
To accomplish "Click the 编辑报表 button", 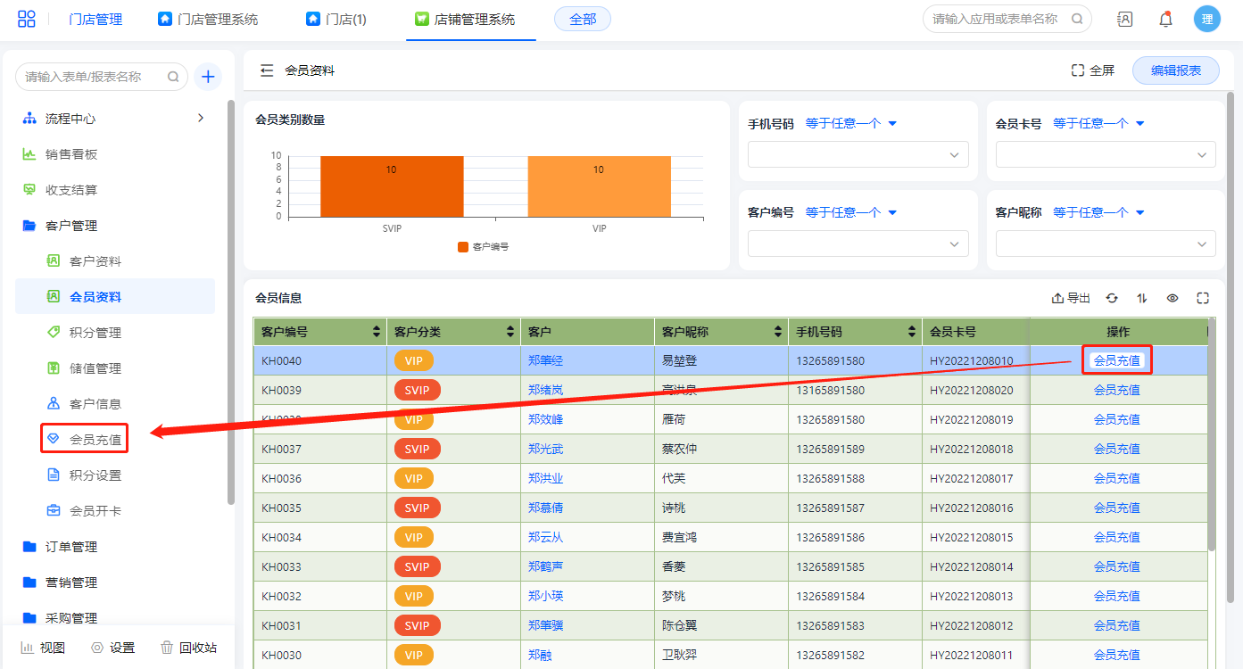I will pos(1175,70).
